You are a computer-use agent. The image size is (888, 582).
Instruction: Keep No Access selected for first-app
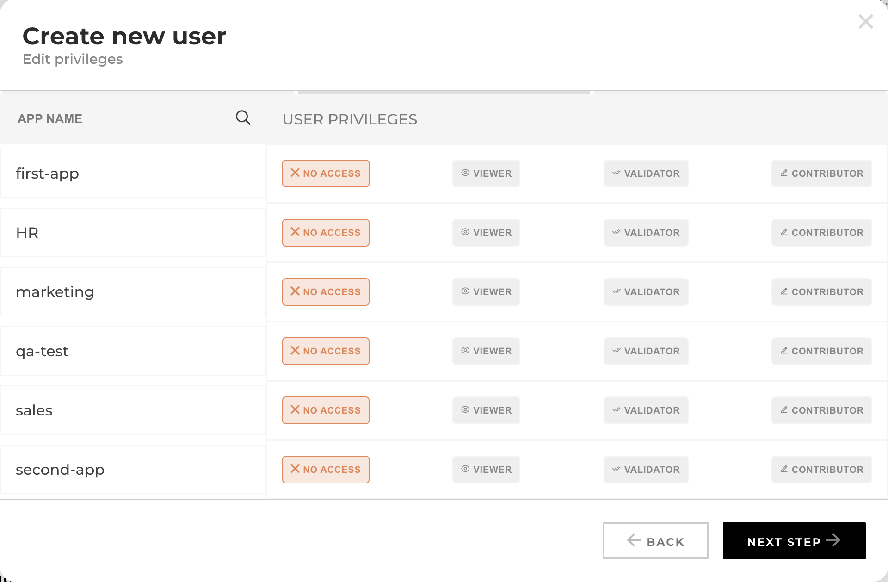coord(326,173)
